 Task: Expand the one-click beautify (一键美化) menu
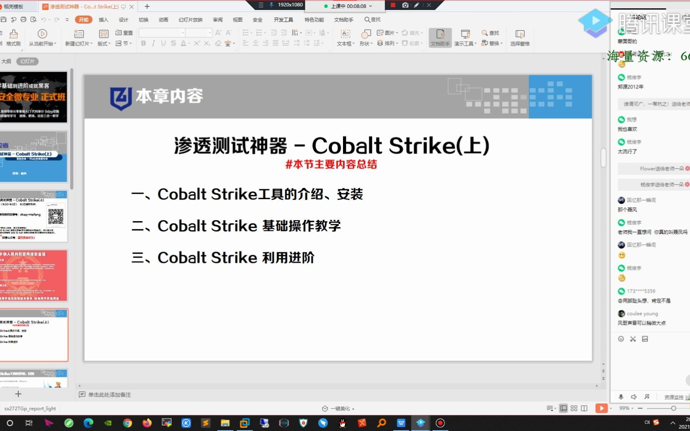coord(338,408)
